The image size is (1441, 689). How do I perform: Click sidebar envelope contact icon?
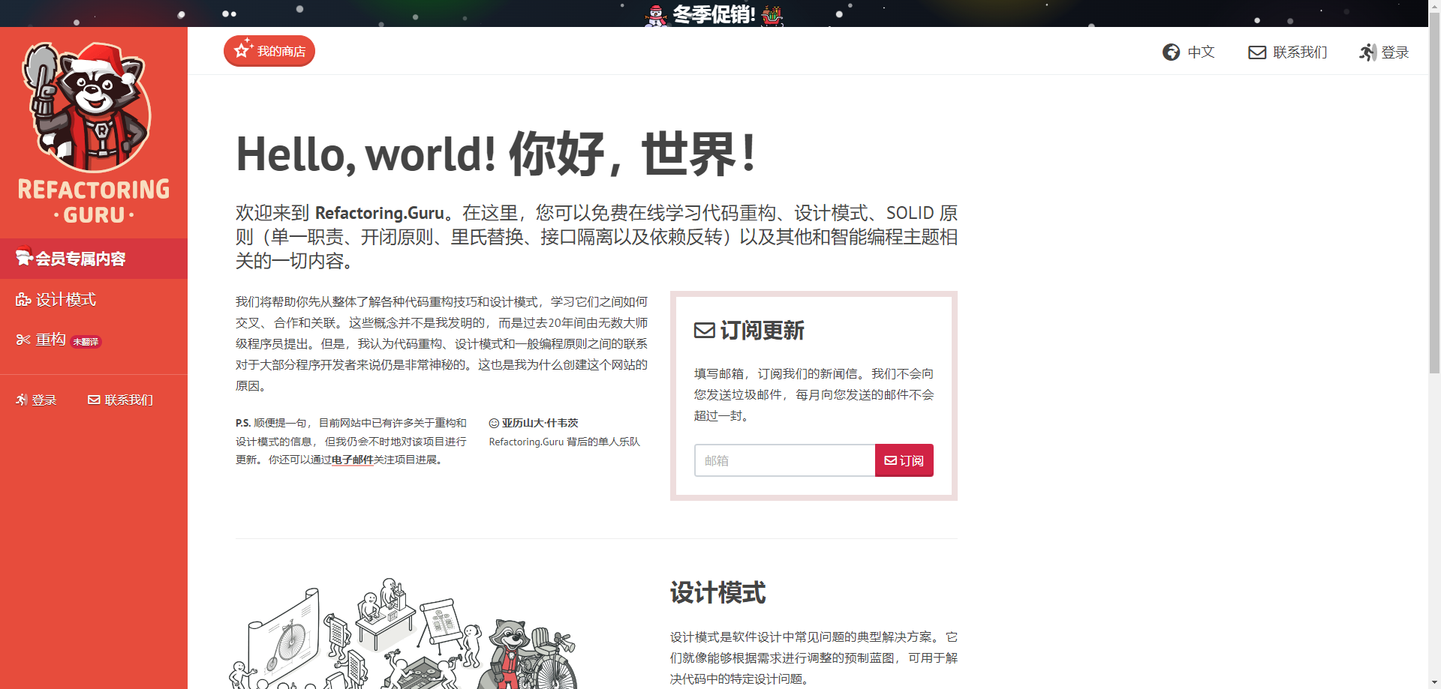pyautogui.click(x=94, y=400)
